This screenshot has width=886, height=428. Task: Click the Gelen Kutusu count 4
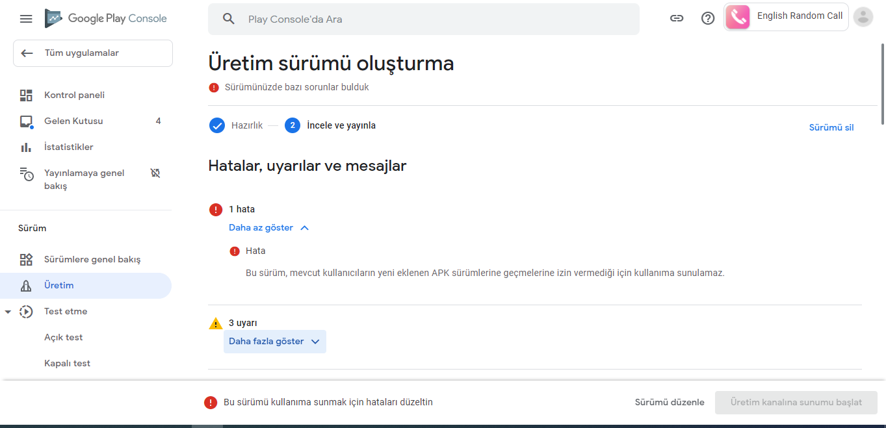click(x=158, y=121)
